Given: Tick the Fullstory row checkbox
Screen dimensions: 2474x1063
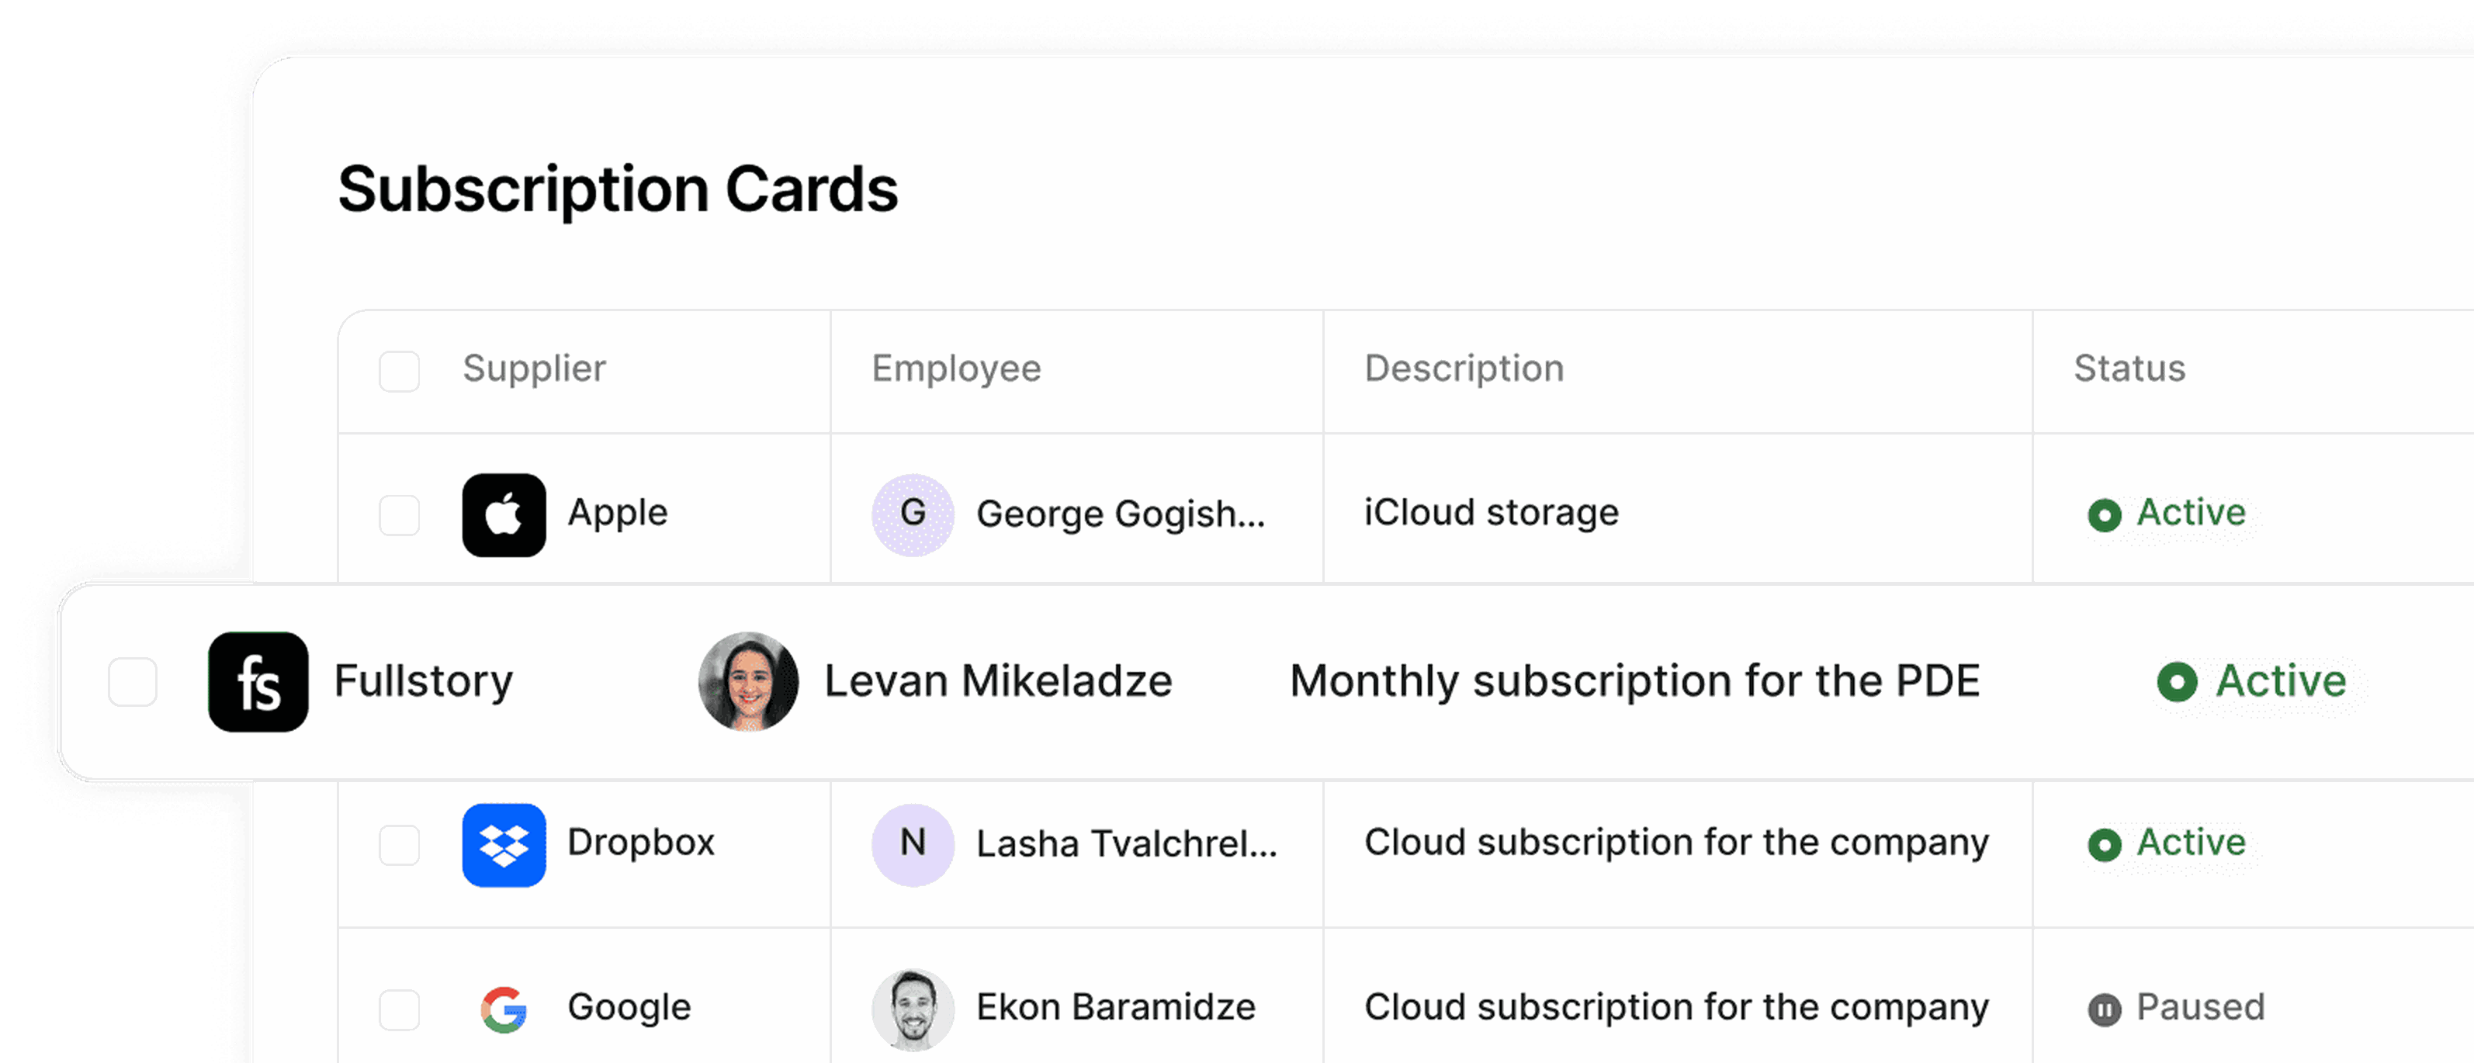Looking at the screenshot, I should pos(133,682).
